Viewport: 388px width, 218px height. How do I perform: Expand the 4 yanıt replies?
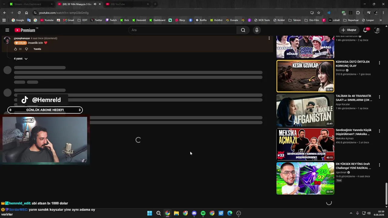21,59
